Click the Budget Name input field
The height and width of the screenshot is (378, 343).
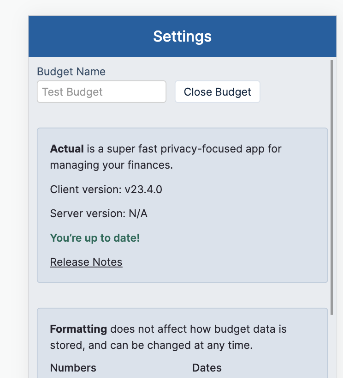(x=101, y=91)
